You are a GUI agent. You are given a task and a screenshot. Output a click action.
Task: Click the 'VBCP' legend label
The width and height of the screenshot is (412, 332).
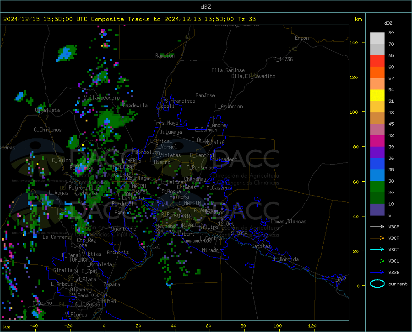pyautogui.click(x=394, y=227)
